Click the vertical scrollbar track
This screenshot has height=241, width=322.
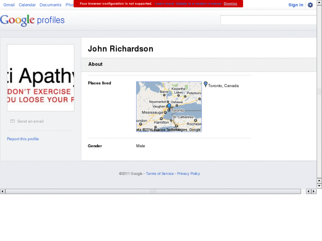tap(319, 91)
